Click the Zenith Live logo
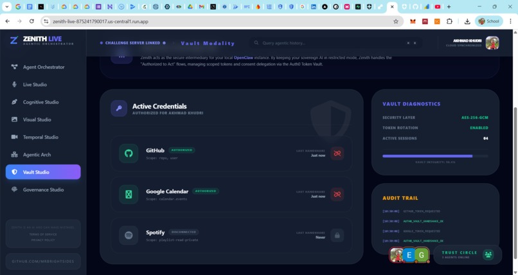 [42, 40]
